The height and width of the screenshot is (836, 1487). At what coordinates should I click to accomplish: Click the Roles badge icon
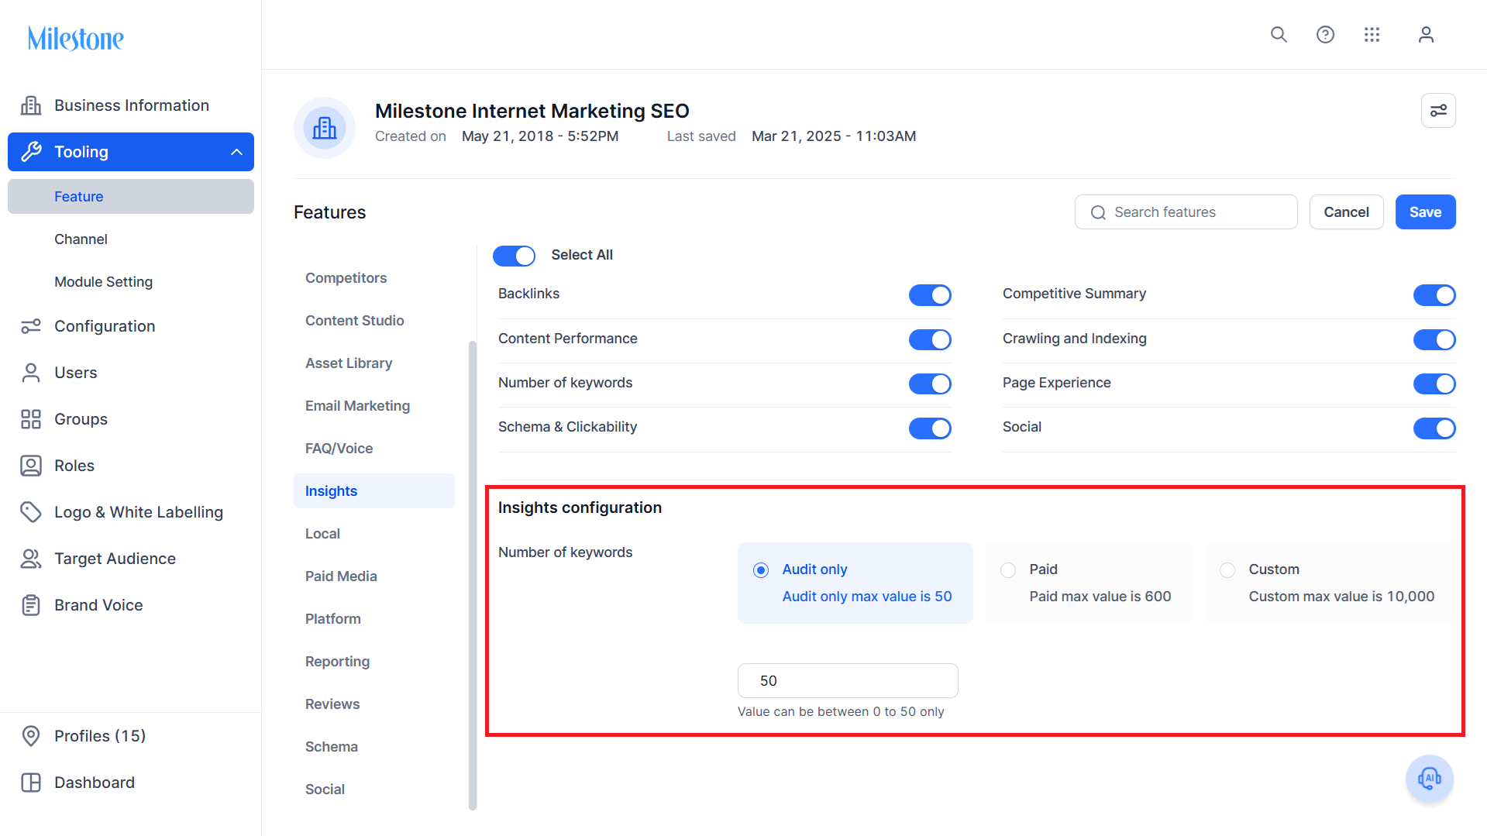click(31, 466)
